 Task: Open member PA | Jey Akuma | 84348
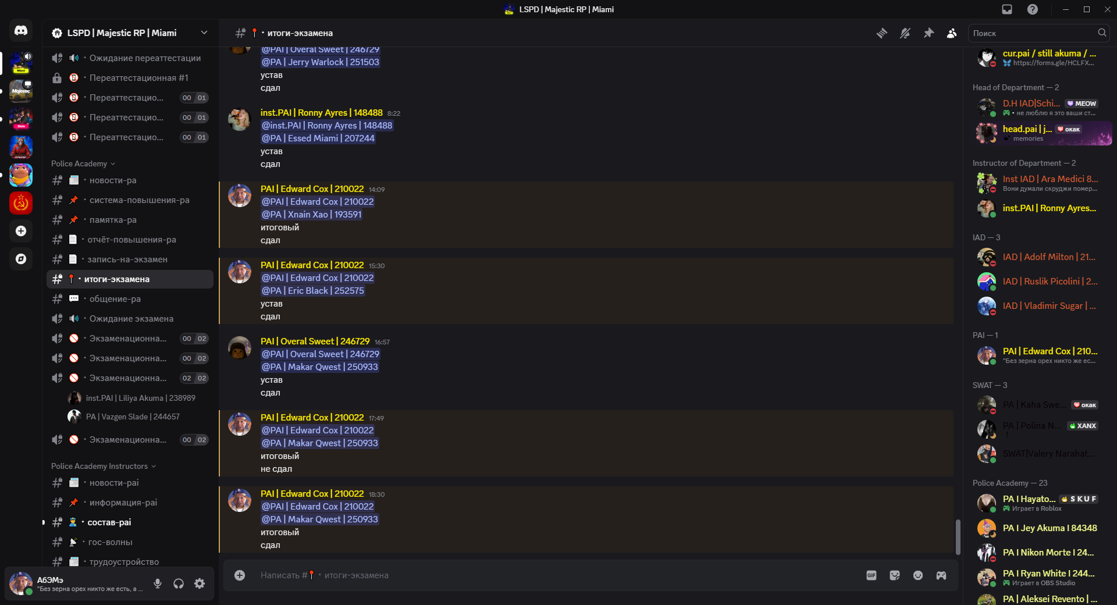[x=1044, y=528]
